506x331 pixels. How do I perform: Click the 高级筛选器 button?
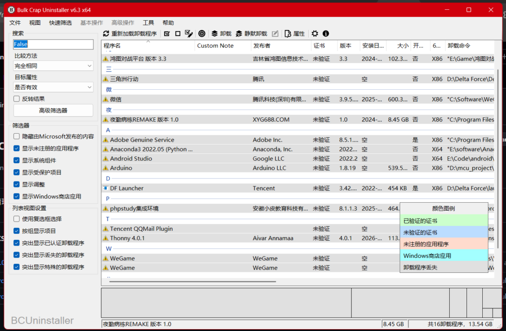pyautogui.click(x=53, y=110)
